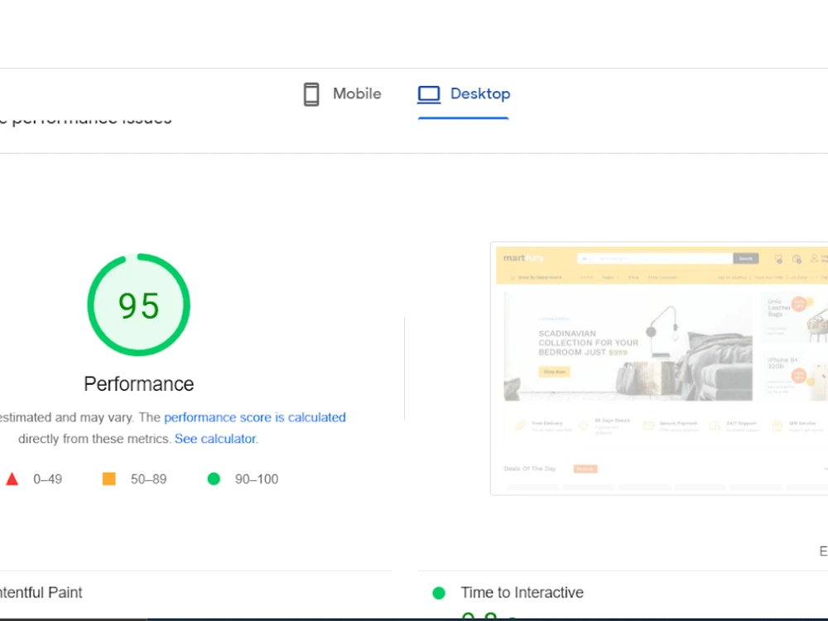Click the desktop monitor icon
828x621 pixels.
click(x=429, y=94)
